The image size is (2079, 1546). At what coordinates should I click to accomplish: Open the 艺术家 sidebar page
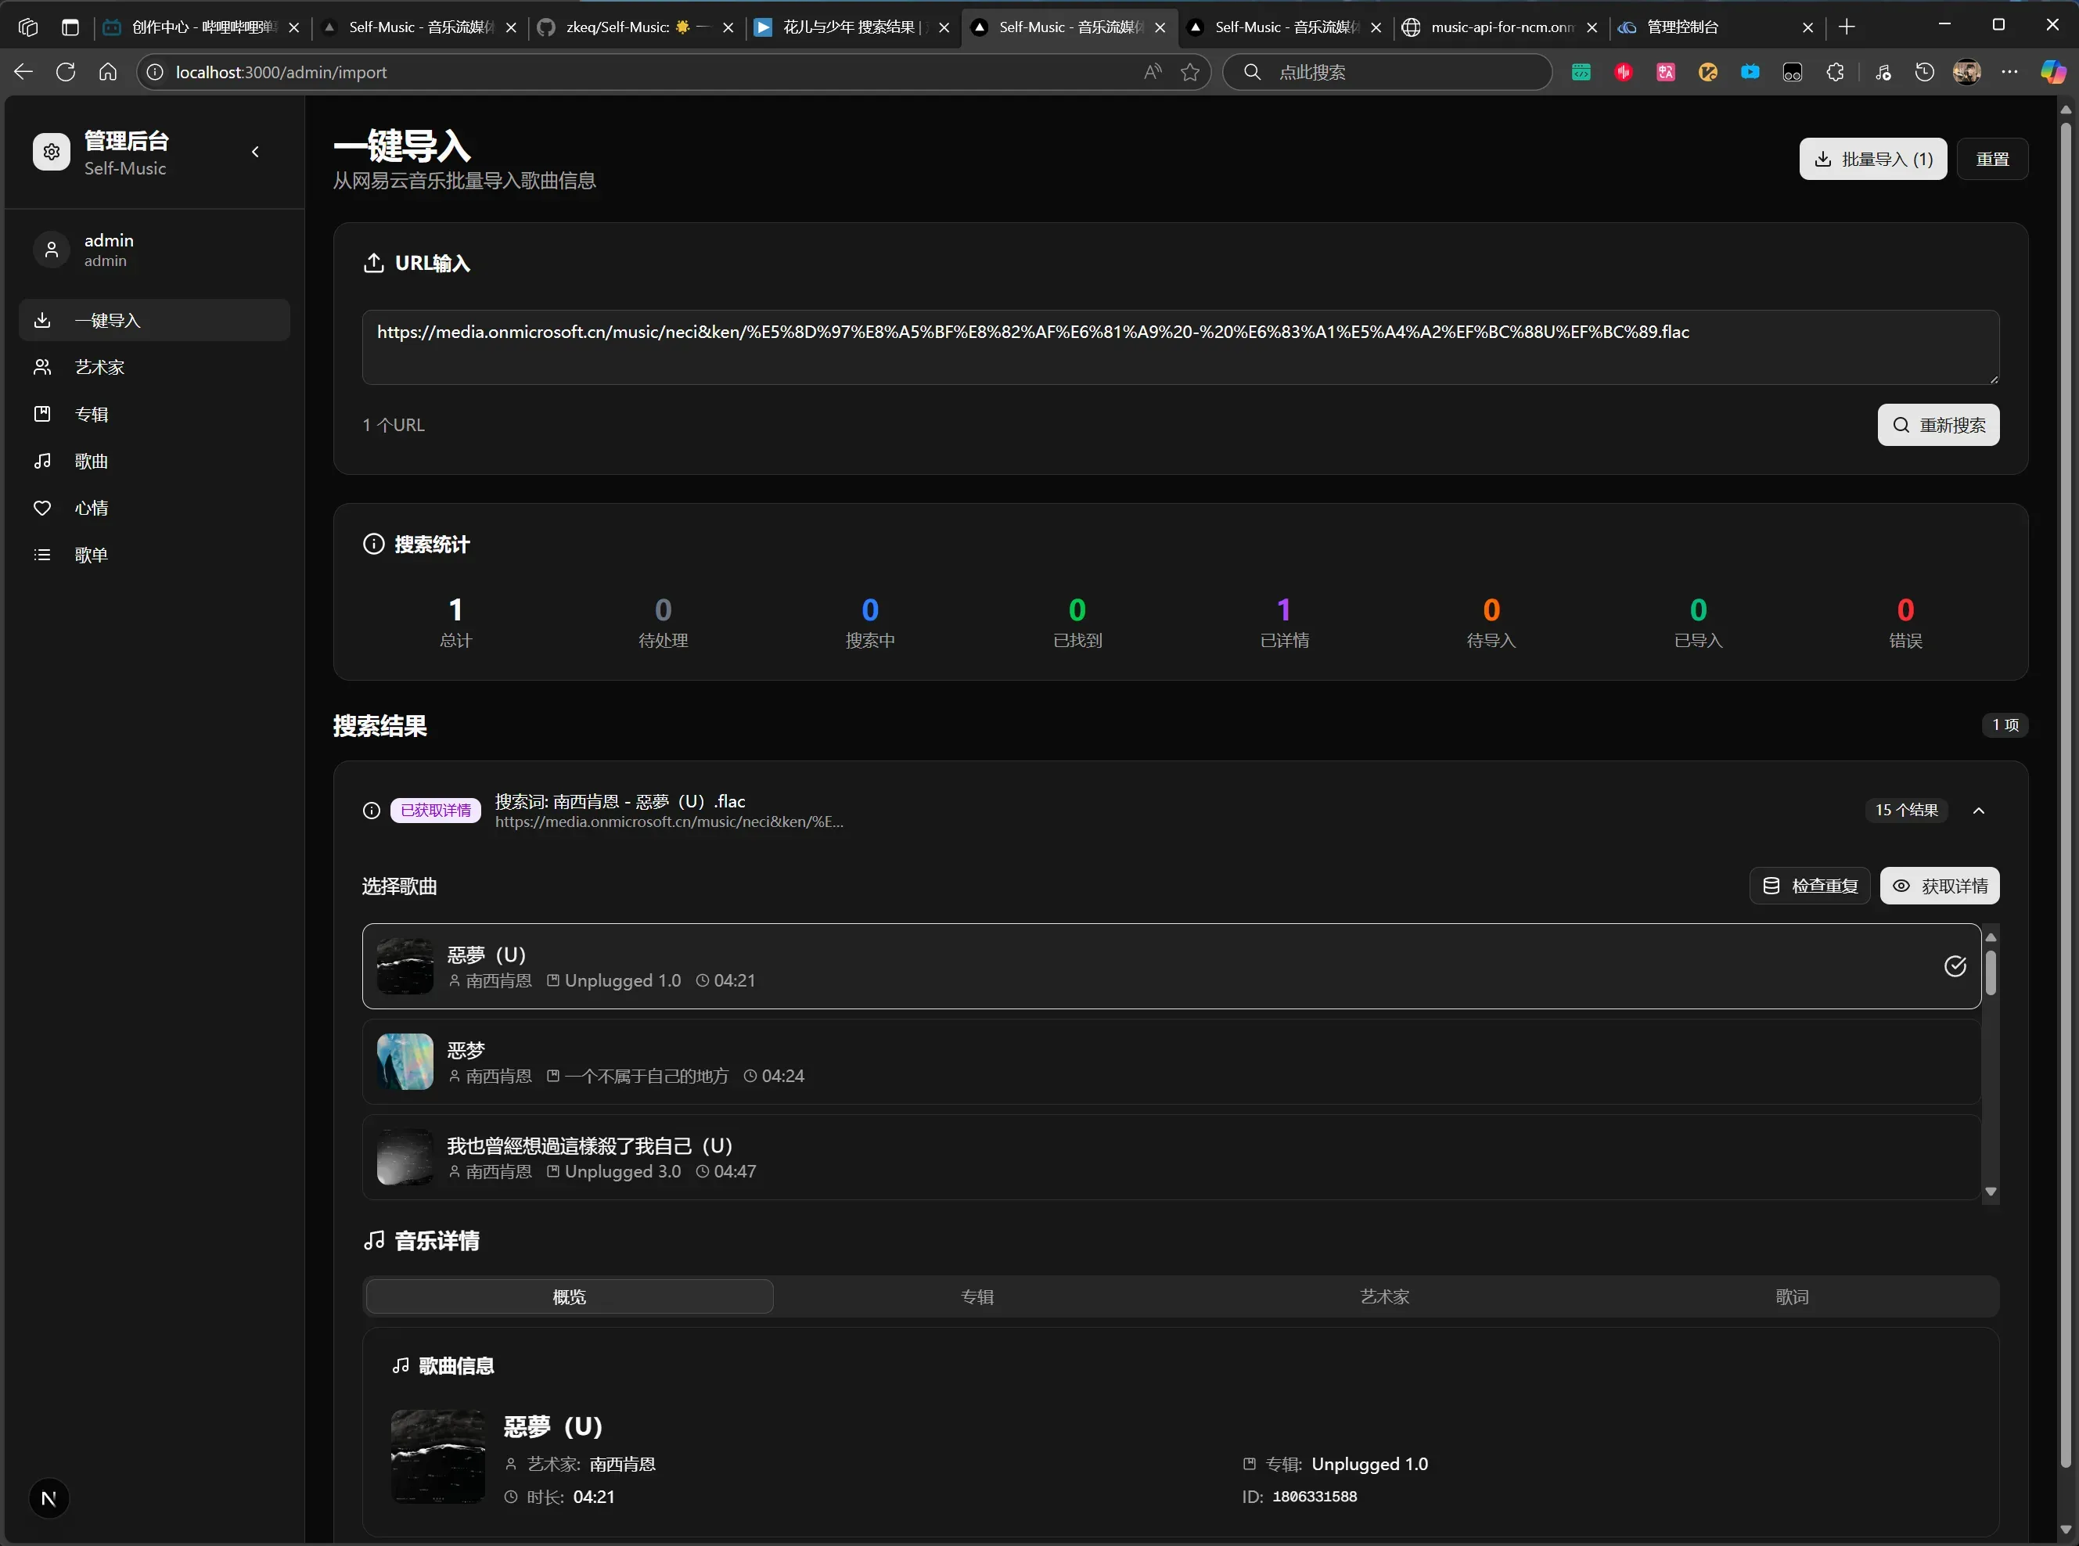click(x=99, y=367)
